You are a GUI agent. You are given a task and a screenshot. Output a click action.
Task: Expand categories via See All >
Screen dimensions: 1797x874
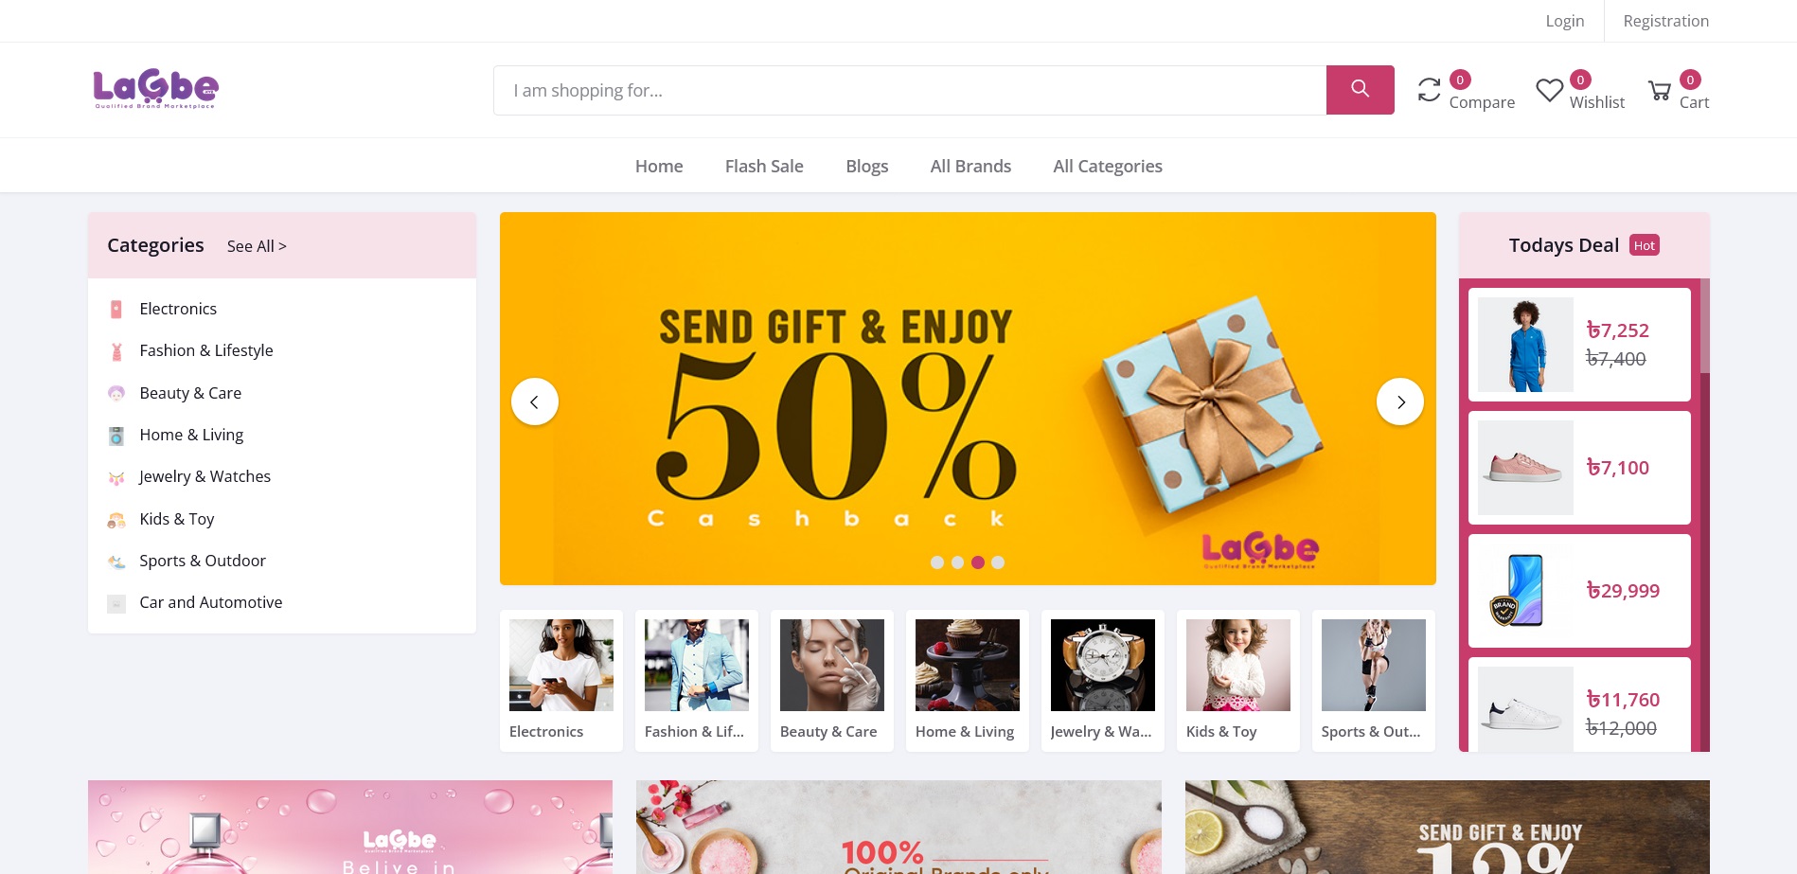(x=257, y=246)
